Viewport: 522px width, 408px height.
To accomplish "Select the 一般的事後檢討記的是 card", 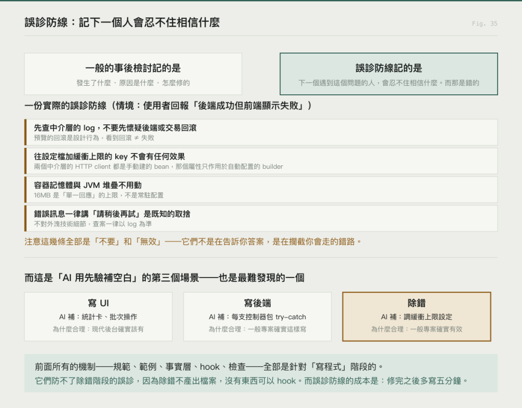I will (x=133, y=74).
